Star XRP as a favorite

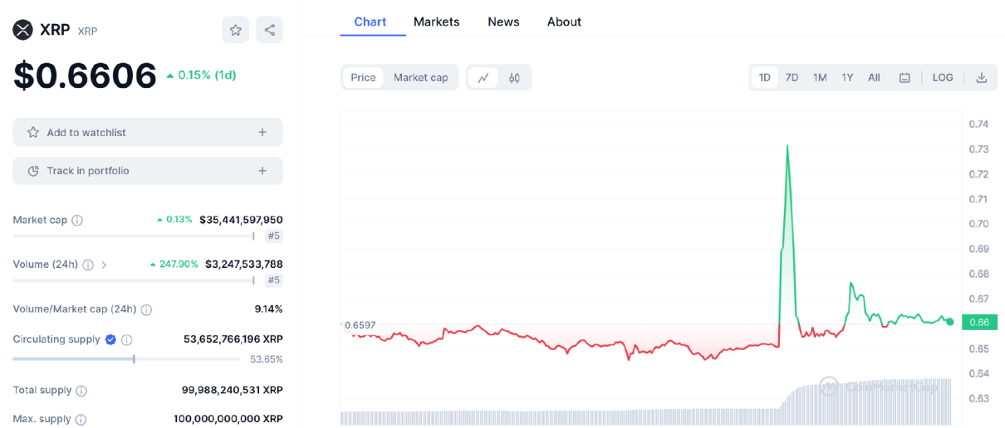tap(235, 30)
